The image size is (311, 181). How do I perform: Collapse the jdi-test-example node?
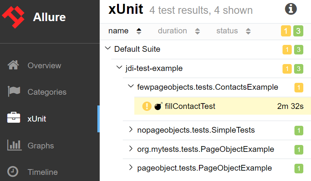click(119, 68)
